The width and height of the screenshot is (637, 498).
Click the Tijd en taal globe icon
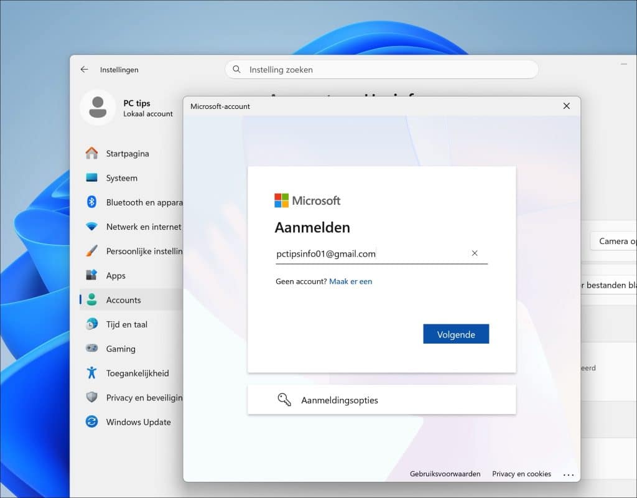pyautogui.click(x=92, y=324)
